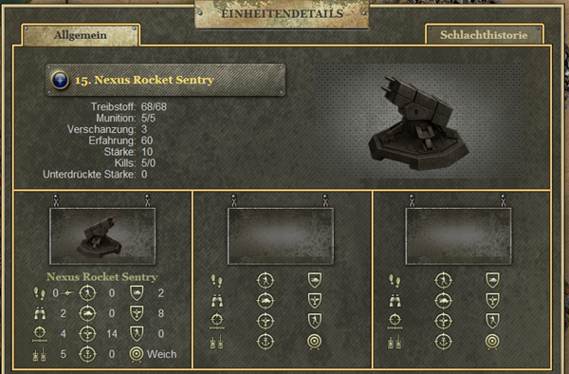Image resolution: width=569 pixels, height=374 pixels.
Task: Click the 15. Nexus Rocket Sentry name bar
Action: pyautogui.click(x=165, y=80)
